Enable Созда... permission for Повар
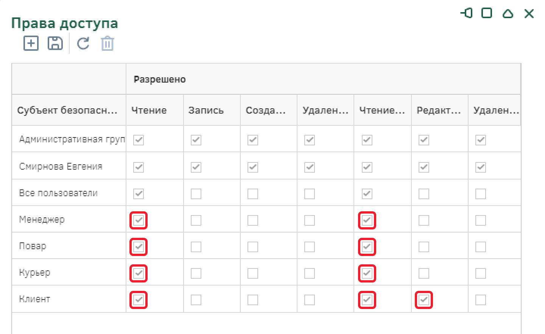Viewport: 545px width, 334px height. point(253,247)
